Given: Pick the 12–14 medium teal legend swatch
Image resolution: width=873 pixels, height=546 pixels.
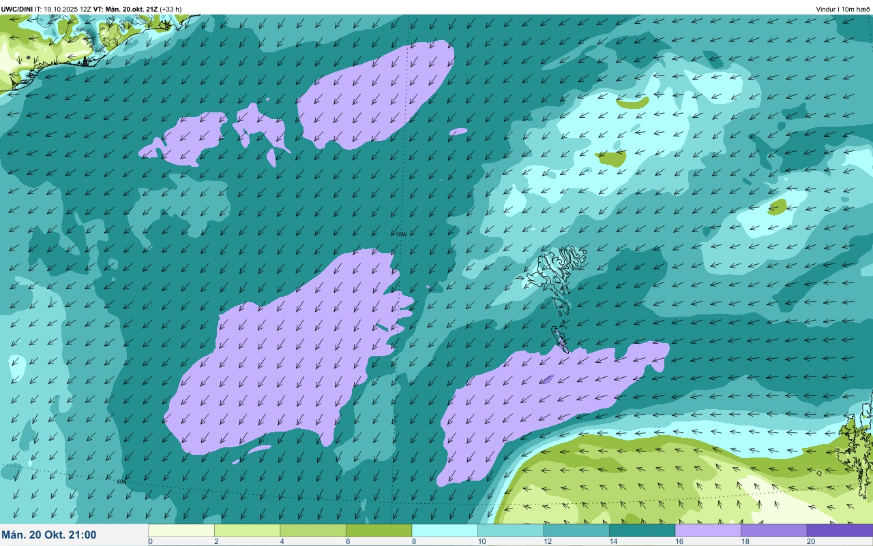Looking at the screenshot, I should [x=576, y=530].
